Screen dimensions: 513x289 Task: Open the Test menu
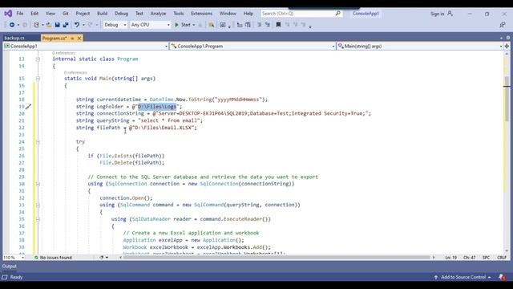pyautogui.click(x=139, y=14)
